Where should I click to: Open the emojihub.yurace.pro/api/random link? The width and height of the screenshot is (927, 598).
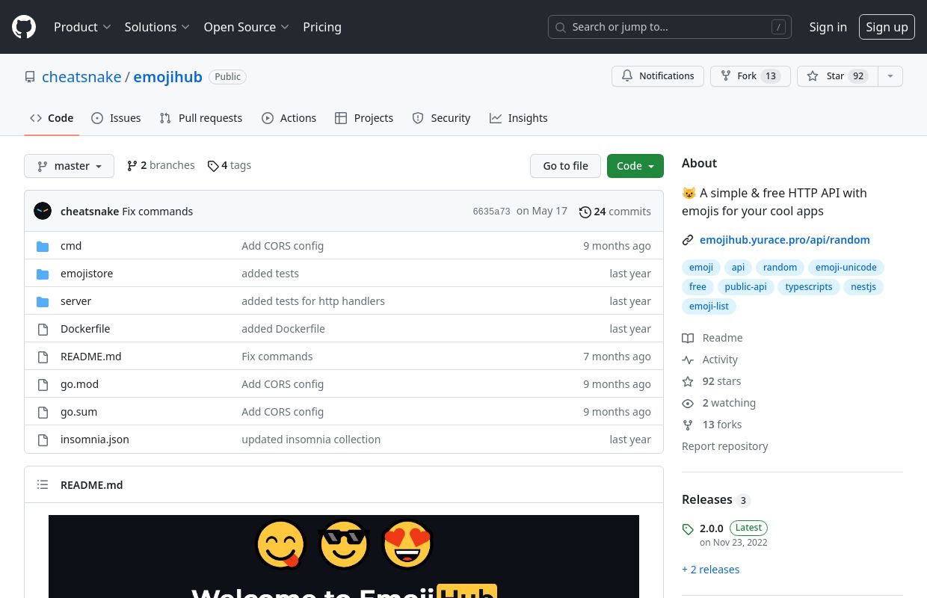[x=785, y=240]
